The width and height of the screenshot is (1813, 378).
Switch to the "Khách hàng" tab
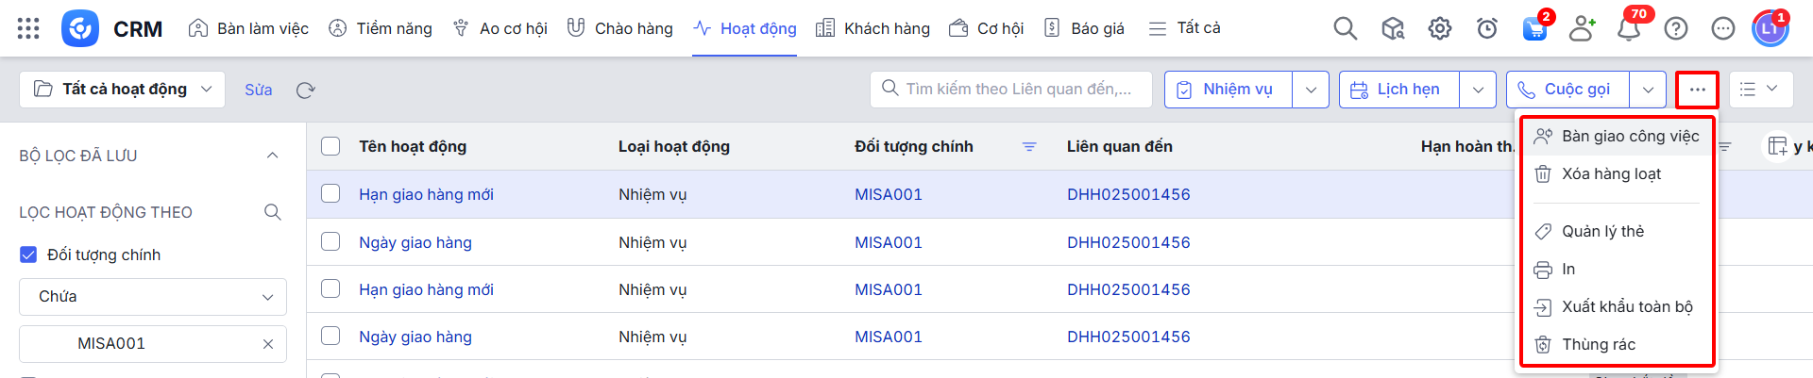coord(873,28)
